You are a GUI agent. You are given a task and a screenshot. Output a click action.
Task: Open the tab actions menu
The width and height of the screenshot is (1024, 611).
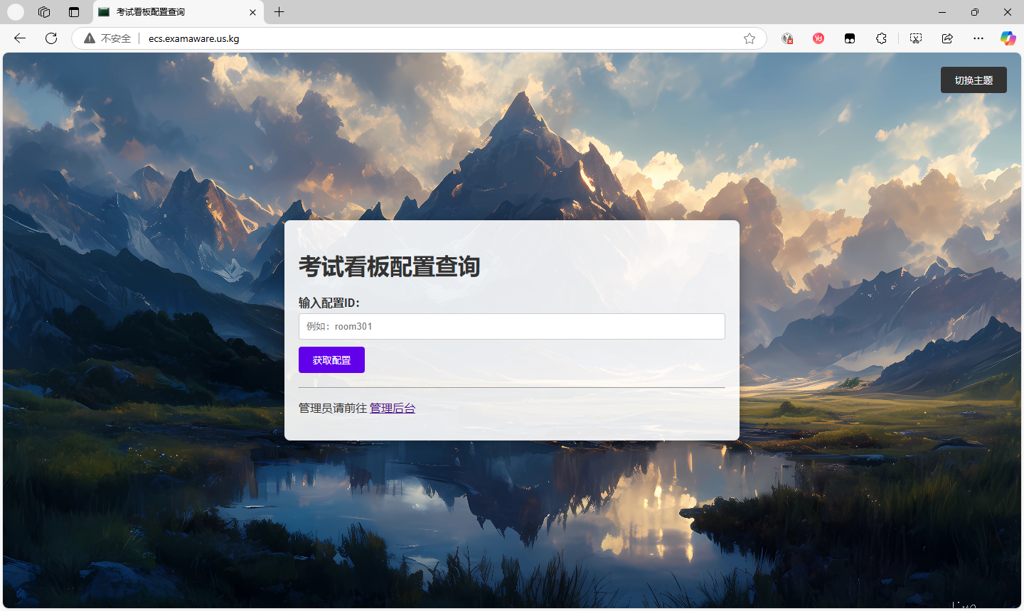(x=74, y=12)
